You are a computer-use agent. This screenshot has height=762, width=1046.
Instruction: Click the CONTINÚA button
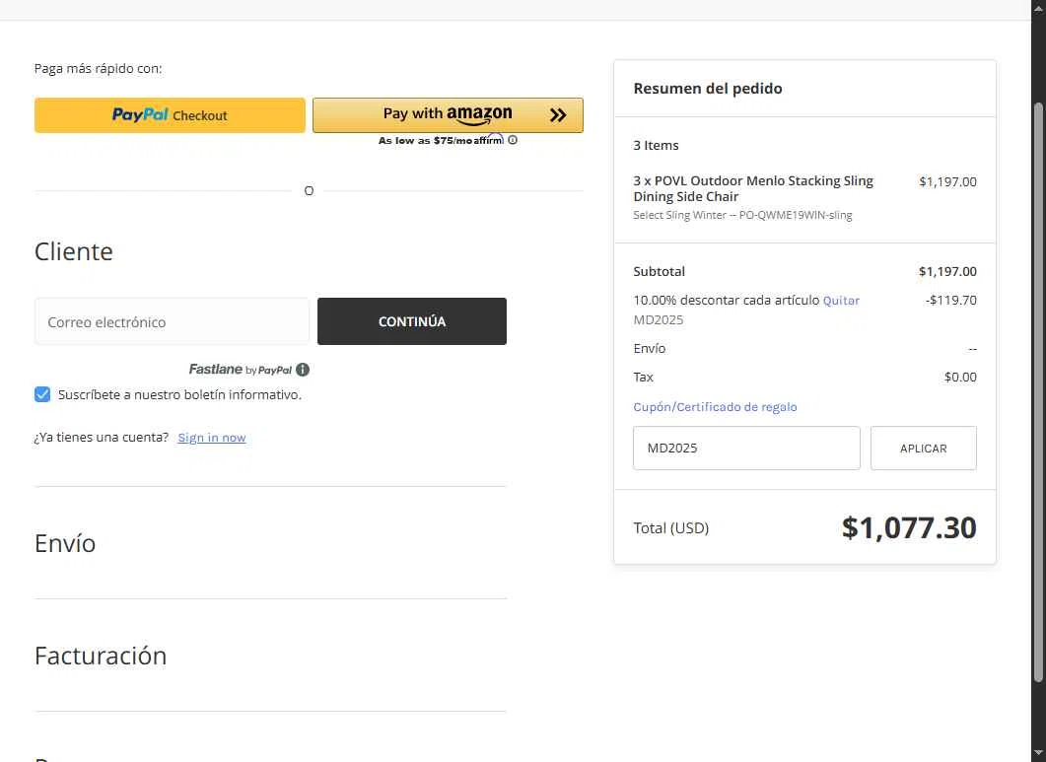pos(411,321)
